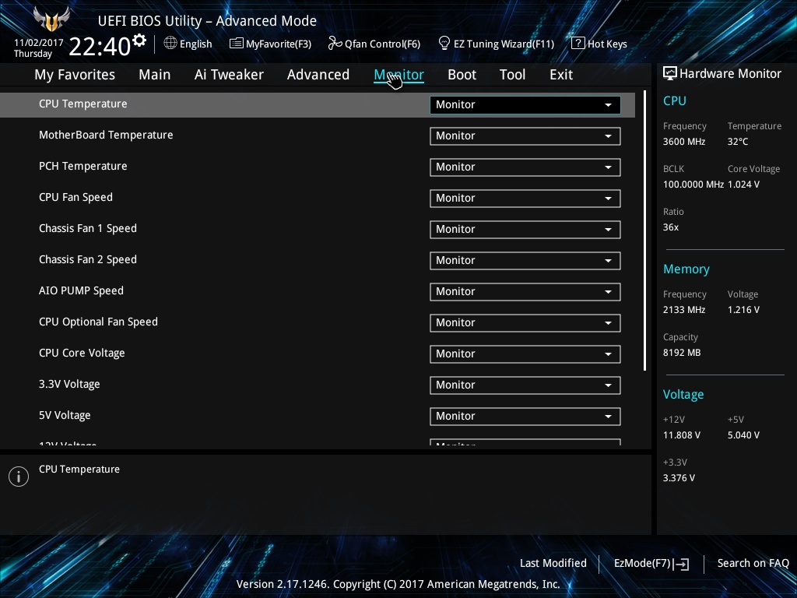Switch to the Tool tab
Screen dimensions: 797x598
click(x=512, y=74)
